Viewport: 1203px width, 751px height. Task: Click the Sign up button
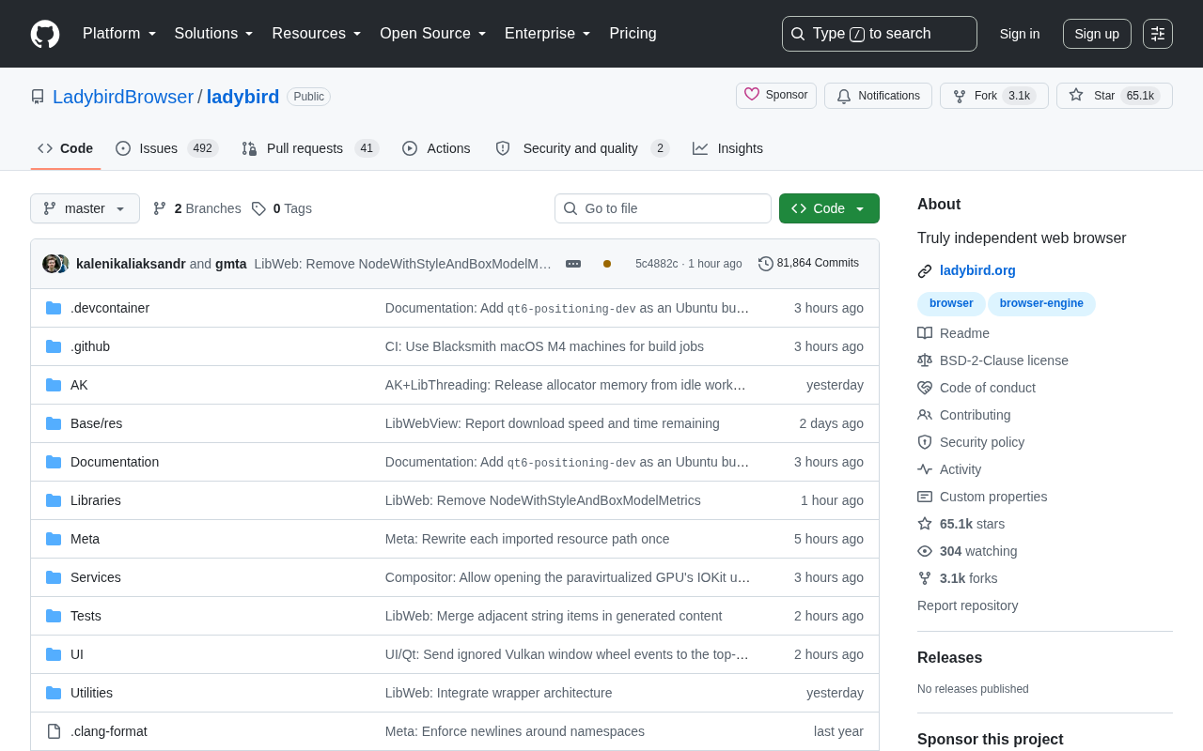pyautogui.click(x=1097, y=34)
